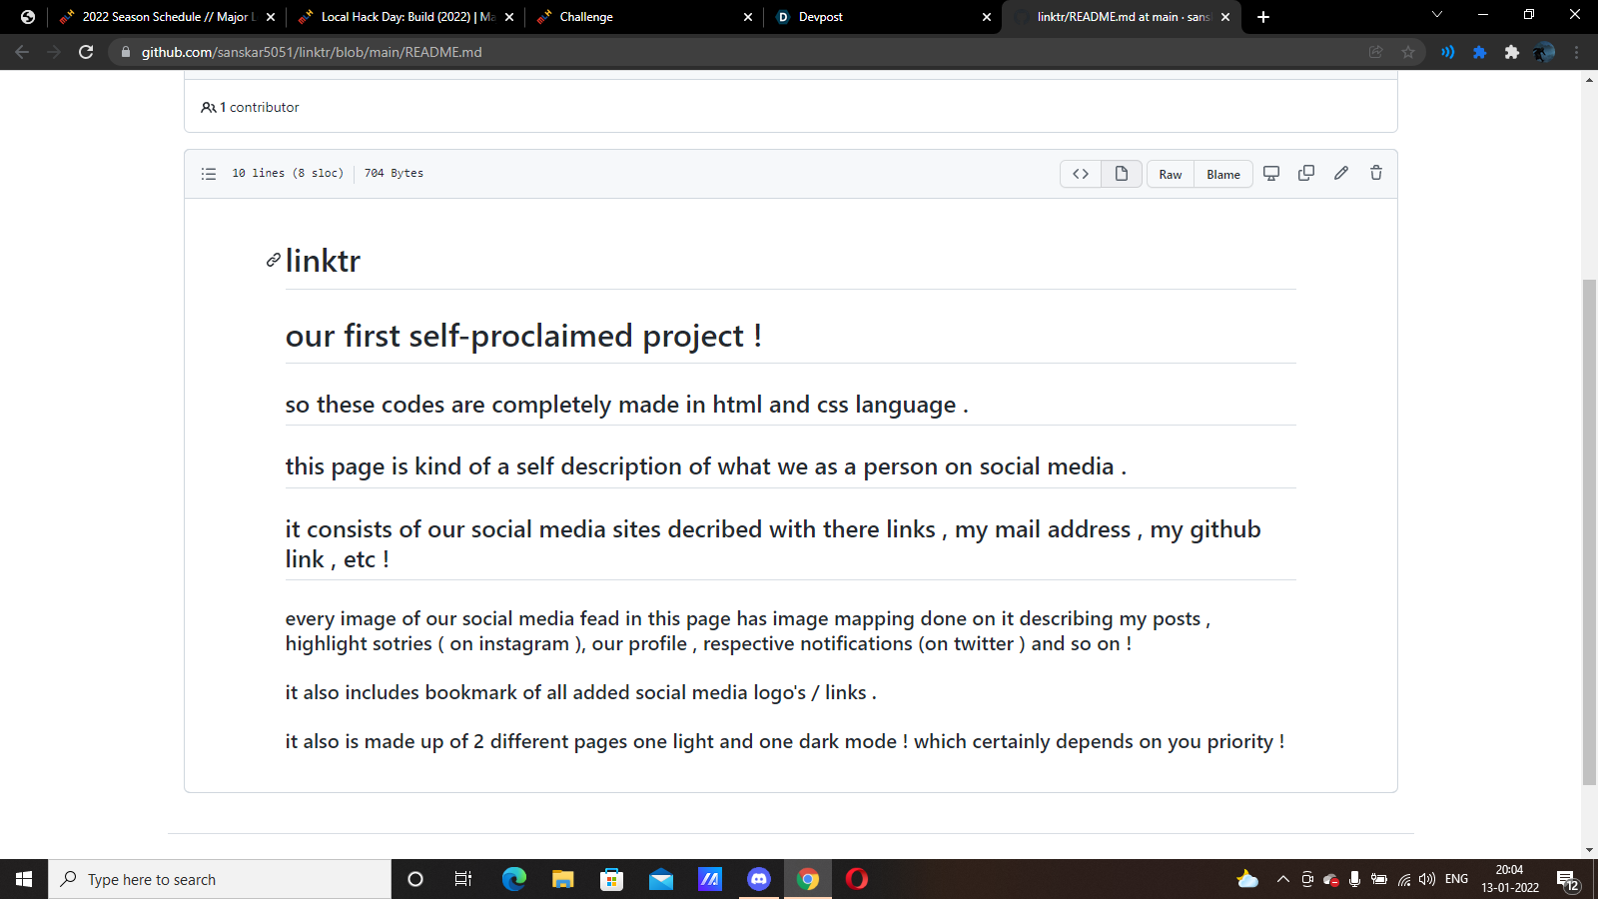Click the ENG language indicator
1598x899 pixels.
pos(1457,879)
